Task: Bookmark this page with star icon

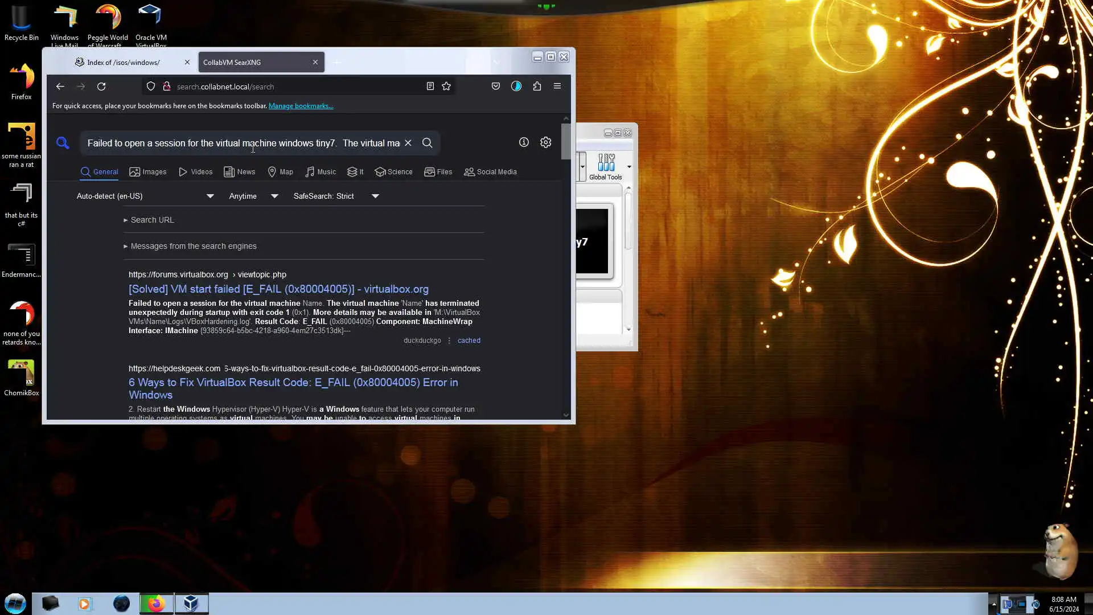Action: tap(446, 87)
